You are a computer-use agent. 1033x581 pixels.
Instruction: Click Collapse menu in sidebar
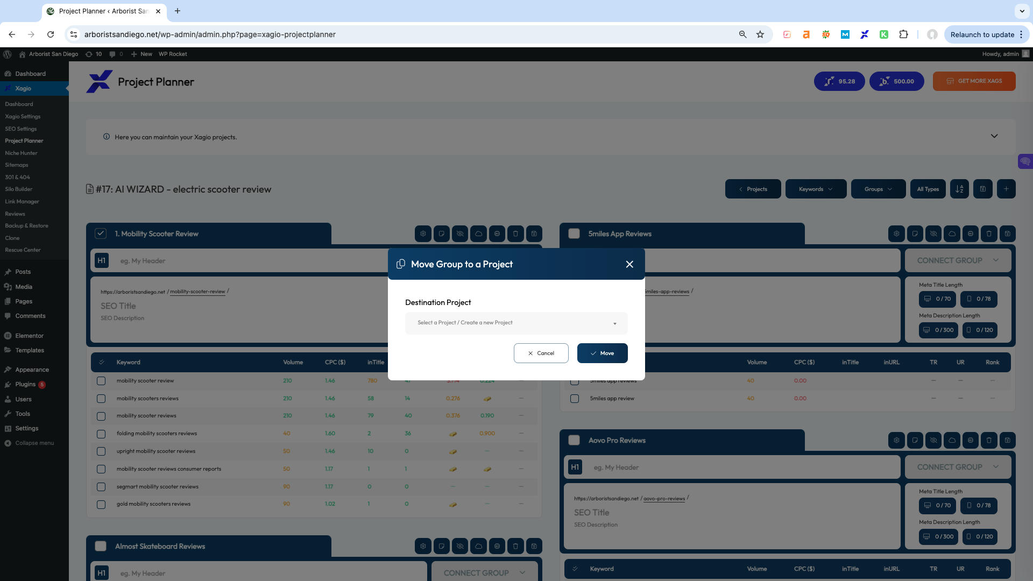pyautogui.click(x=34, y=443)
